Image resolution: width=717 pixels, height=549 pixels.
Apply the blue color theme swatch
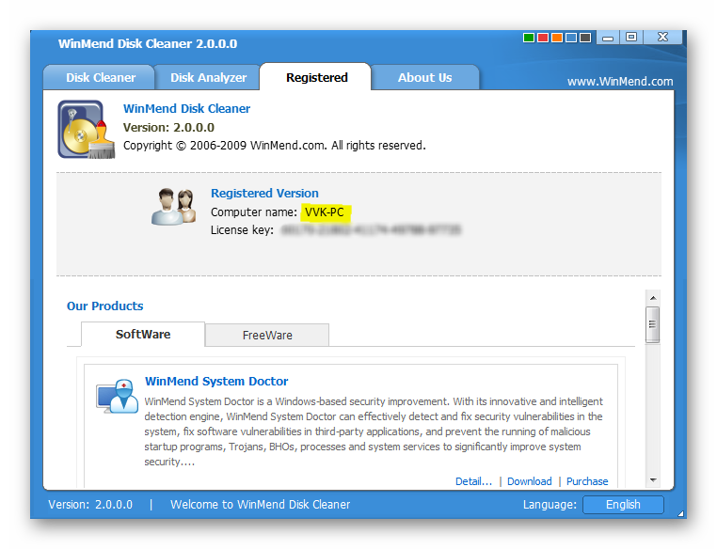pyautogui.click(x=571, y=38)
